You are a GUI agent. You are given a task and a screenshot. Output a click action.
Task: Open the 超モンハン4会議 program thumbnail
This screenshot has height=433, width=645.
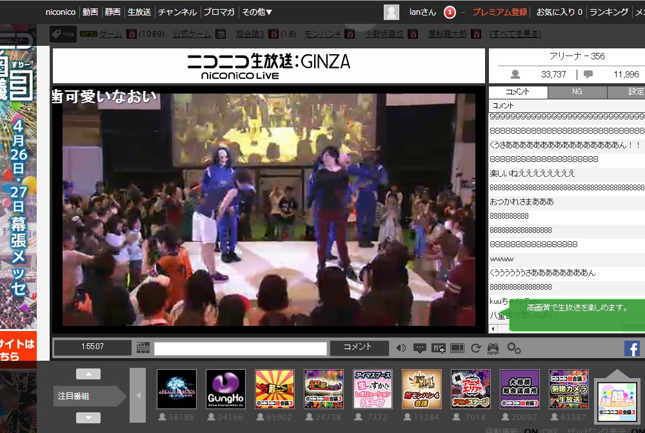click(x=422, y=389)
